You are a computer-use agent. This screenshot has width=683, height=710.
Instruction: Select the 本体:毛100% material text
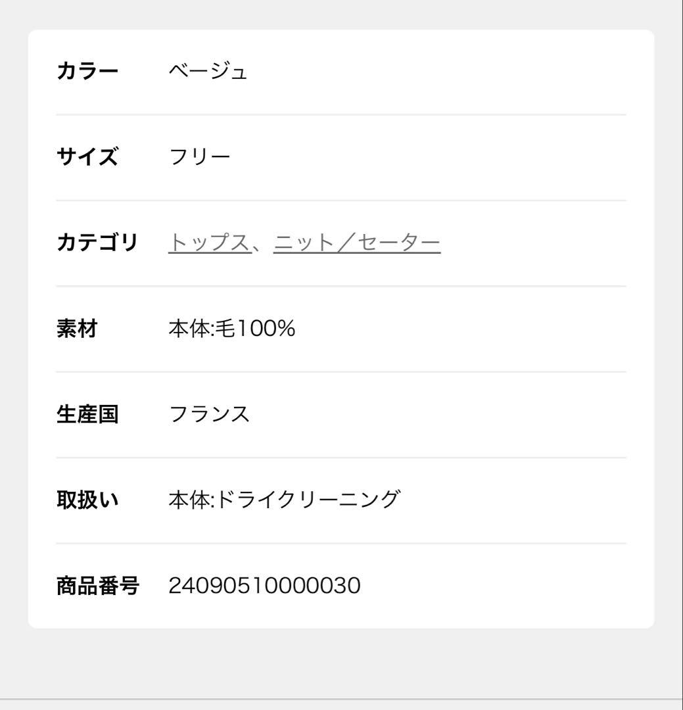[x=232, y=329]
